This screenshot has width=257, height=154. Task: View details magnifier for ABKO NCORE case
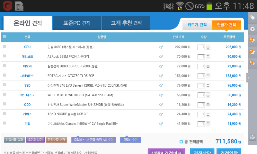tap(161, 114)
